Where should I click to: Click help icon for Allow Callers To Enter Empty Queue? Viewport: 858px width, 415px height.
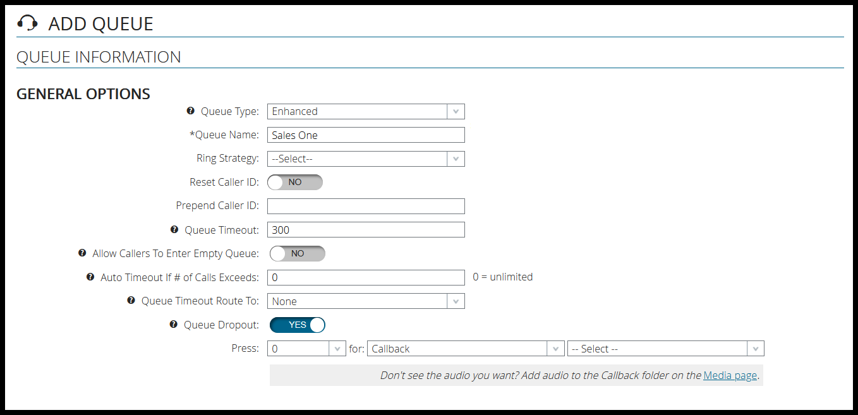click(82, 253)
